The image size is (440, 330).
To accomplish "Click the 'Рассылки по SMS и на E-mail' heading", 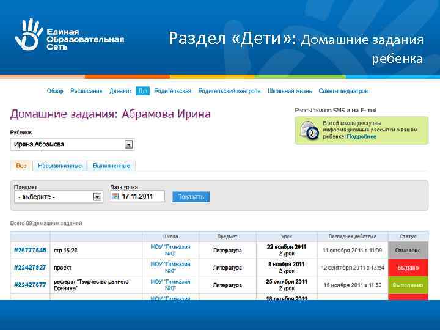I will pos(335,110).
